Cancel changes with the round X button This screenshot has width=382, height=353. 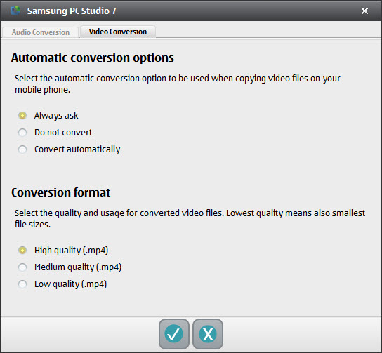[208, 334]
